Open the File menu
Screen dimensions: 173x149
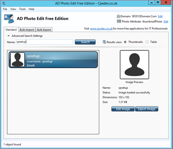point(5,9)
